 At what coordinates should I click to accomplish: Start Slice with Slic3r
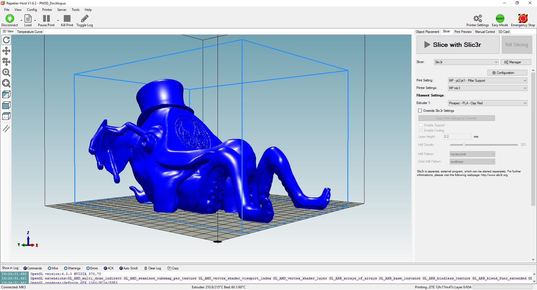pyautogui.click(x=458, y=45)
